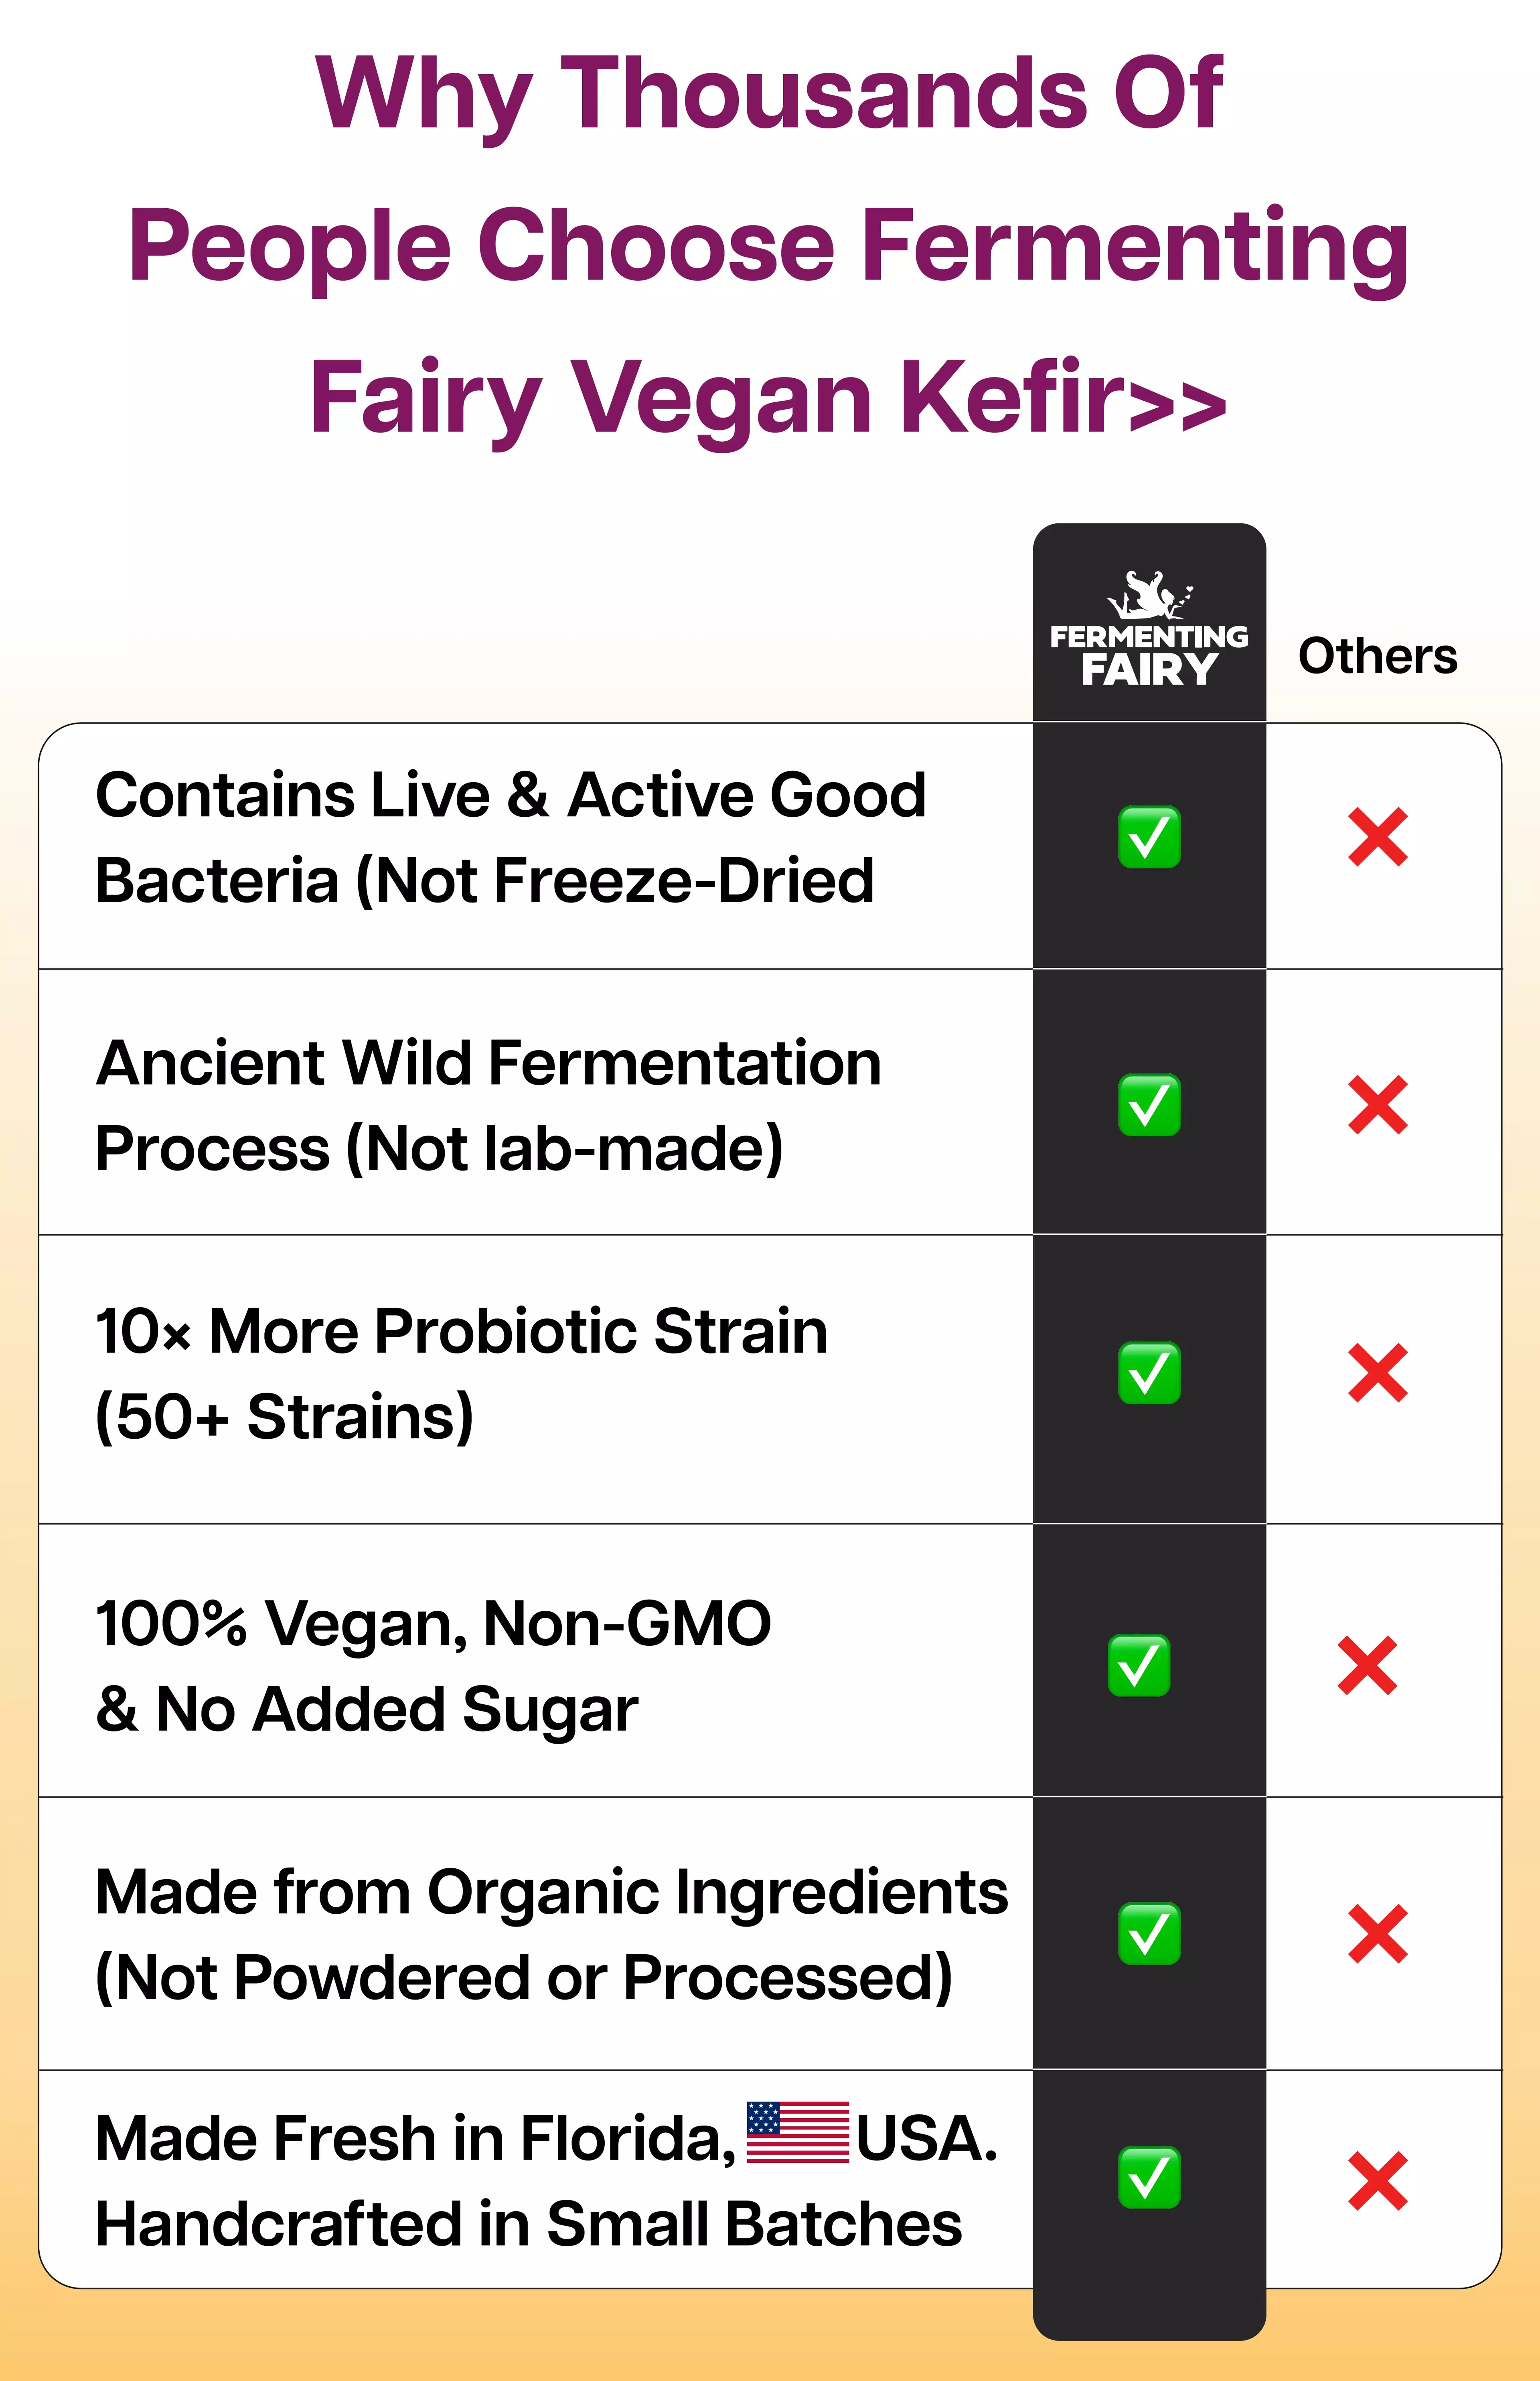Click the green check for 10x More Probiotic Strain
The image size is (1540, 2381).
pos(1149,1373)
